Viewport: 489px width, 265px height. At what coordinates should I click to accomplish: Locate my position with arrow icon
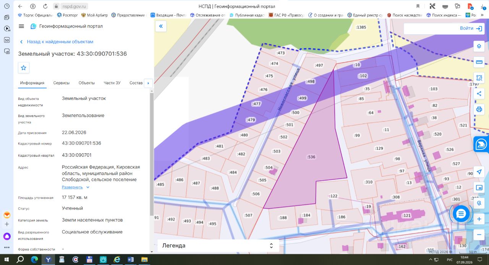tap(479, 172)
